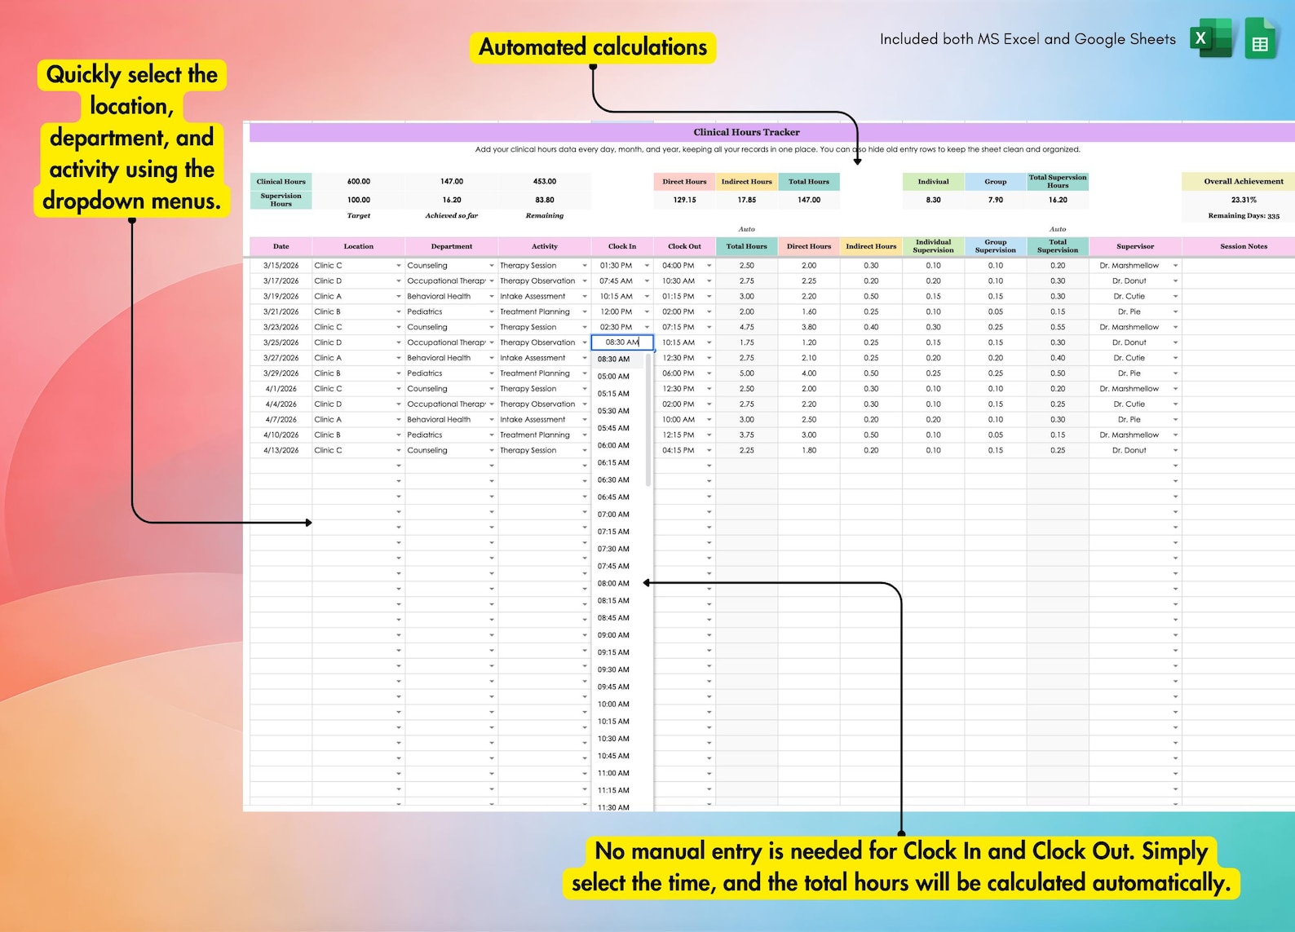Open the Clock In dropdown showing 01:30 PM

647,266
